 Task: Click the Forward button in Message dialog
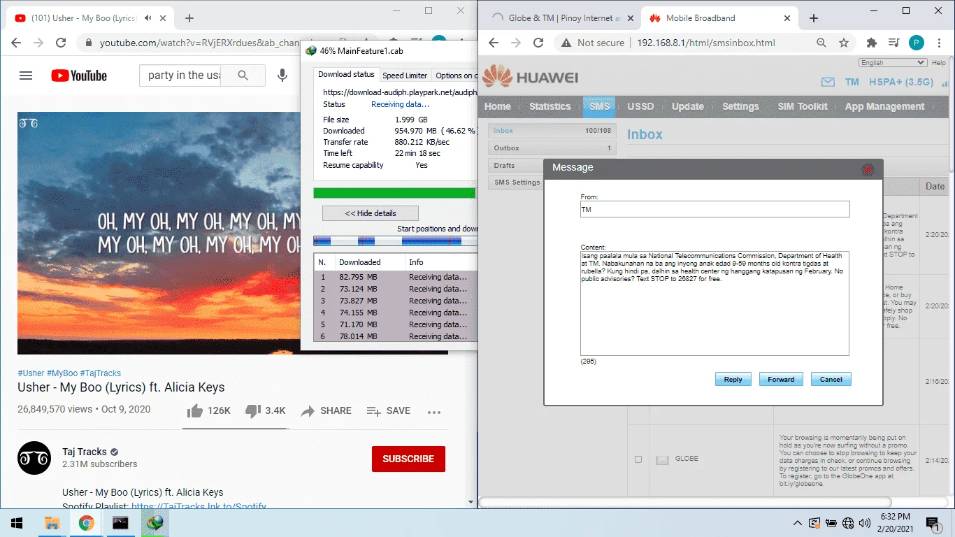coord(781,379)
